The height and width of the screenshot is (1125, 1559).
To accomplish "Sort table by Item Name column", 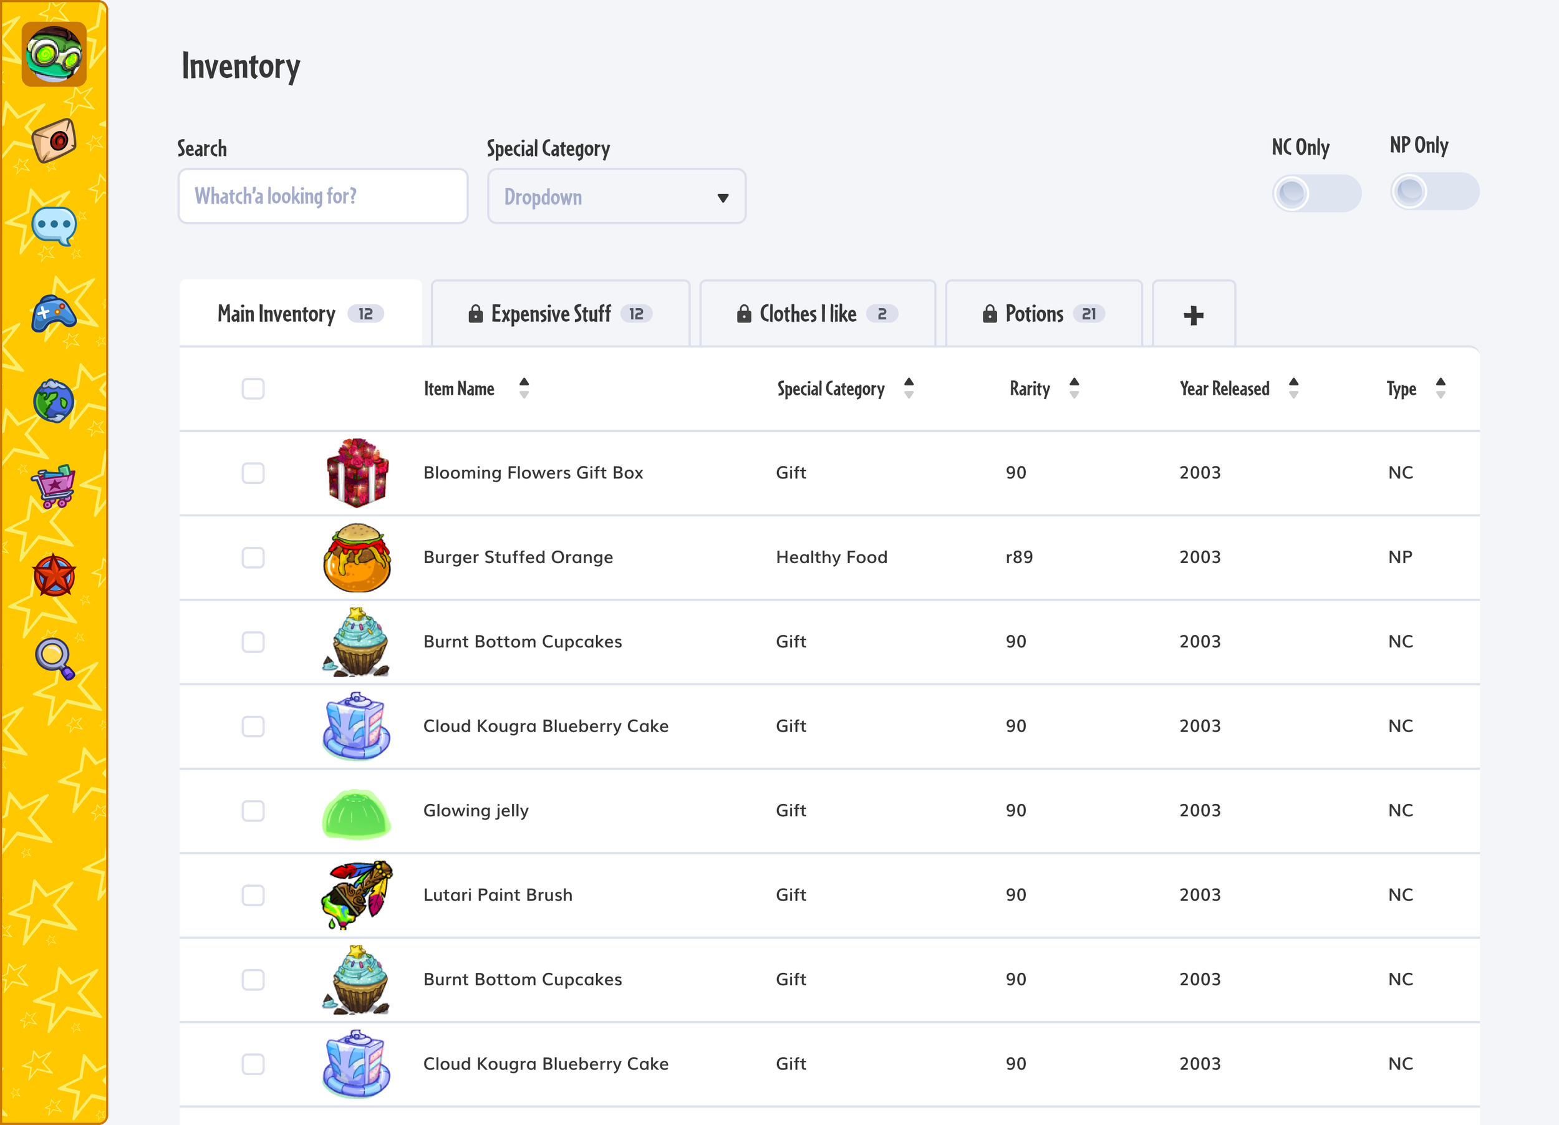I will tap(524, 389).
